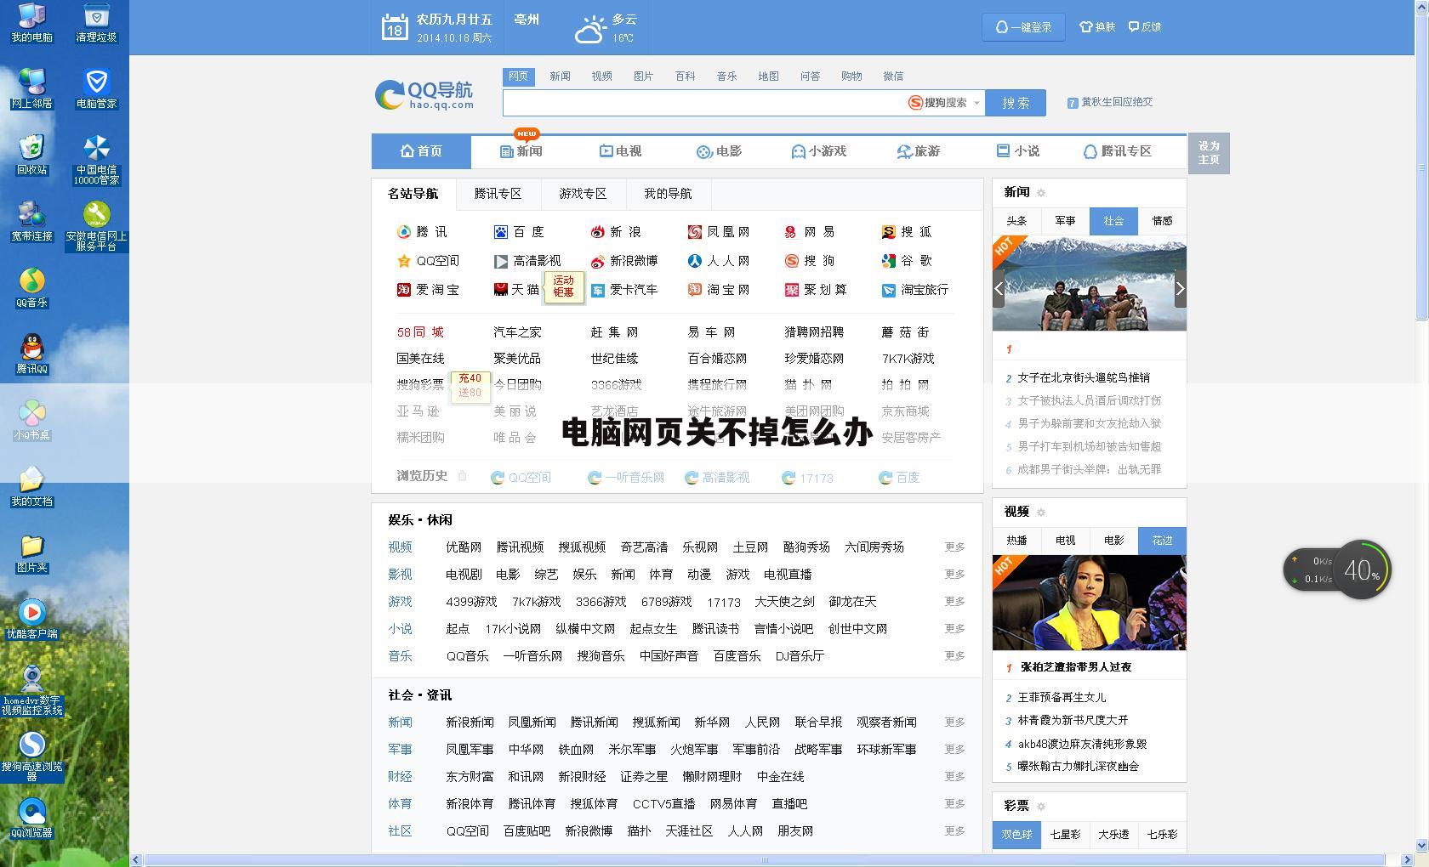Screen dimensions: 1429x867
Task: Launch 电脑管家 desktop icon
Action: tap(96, 88)
